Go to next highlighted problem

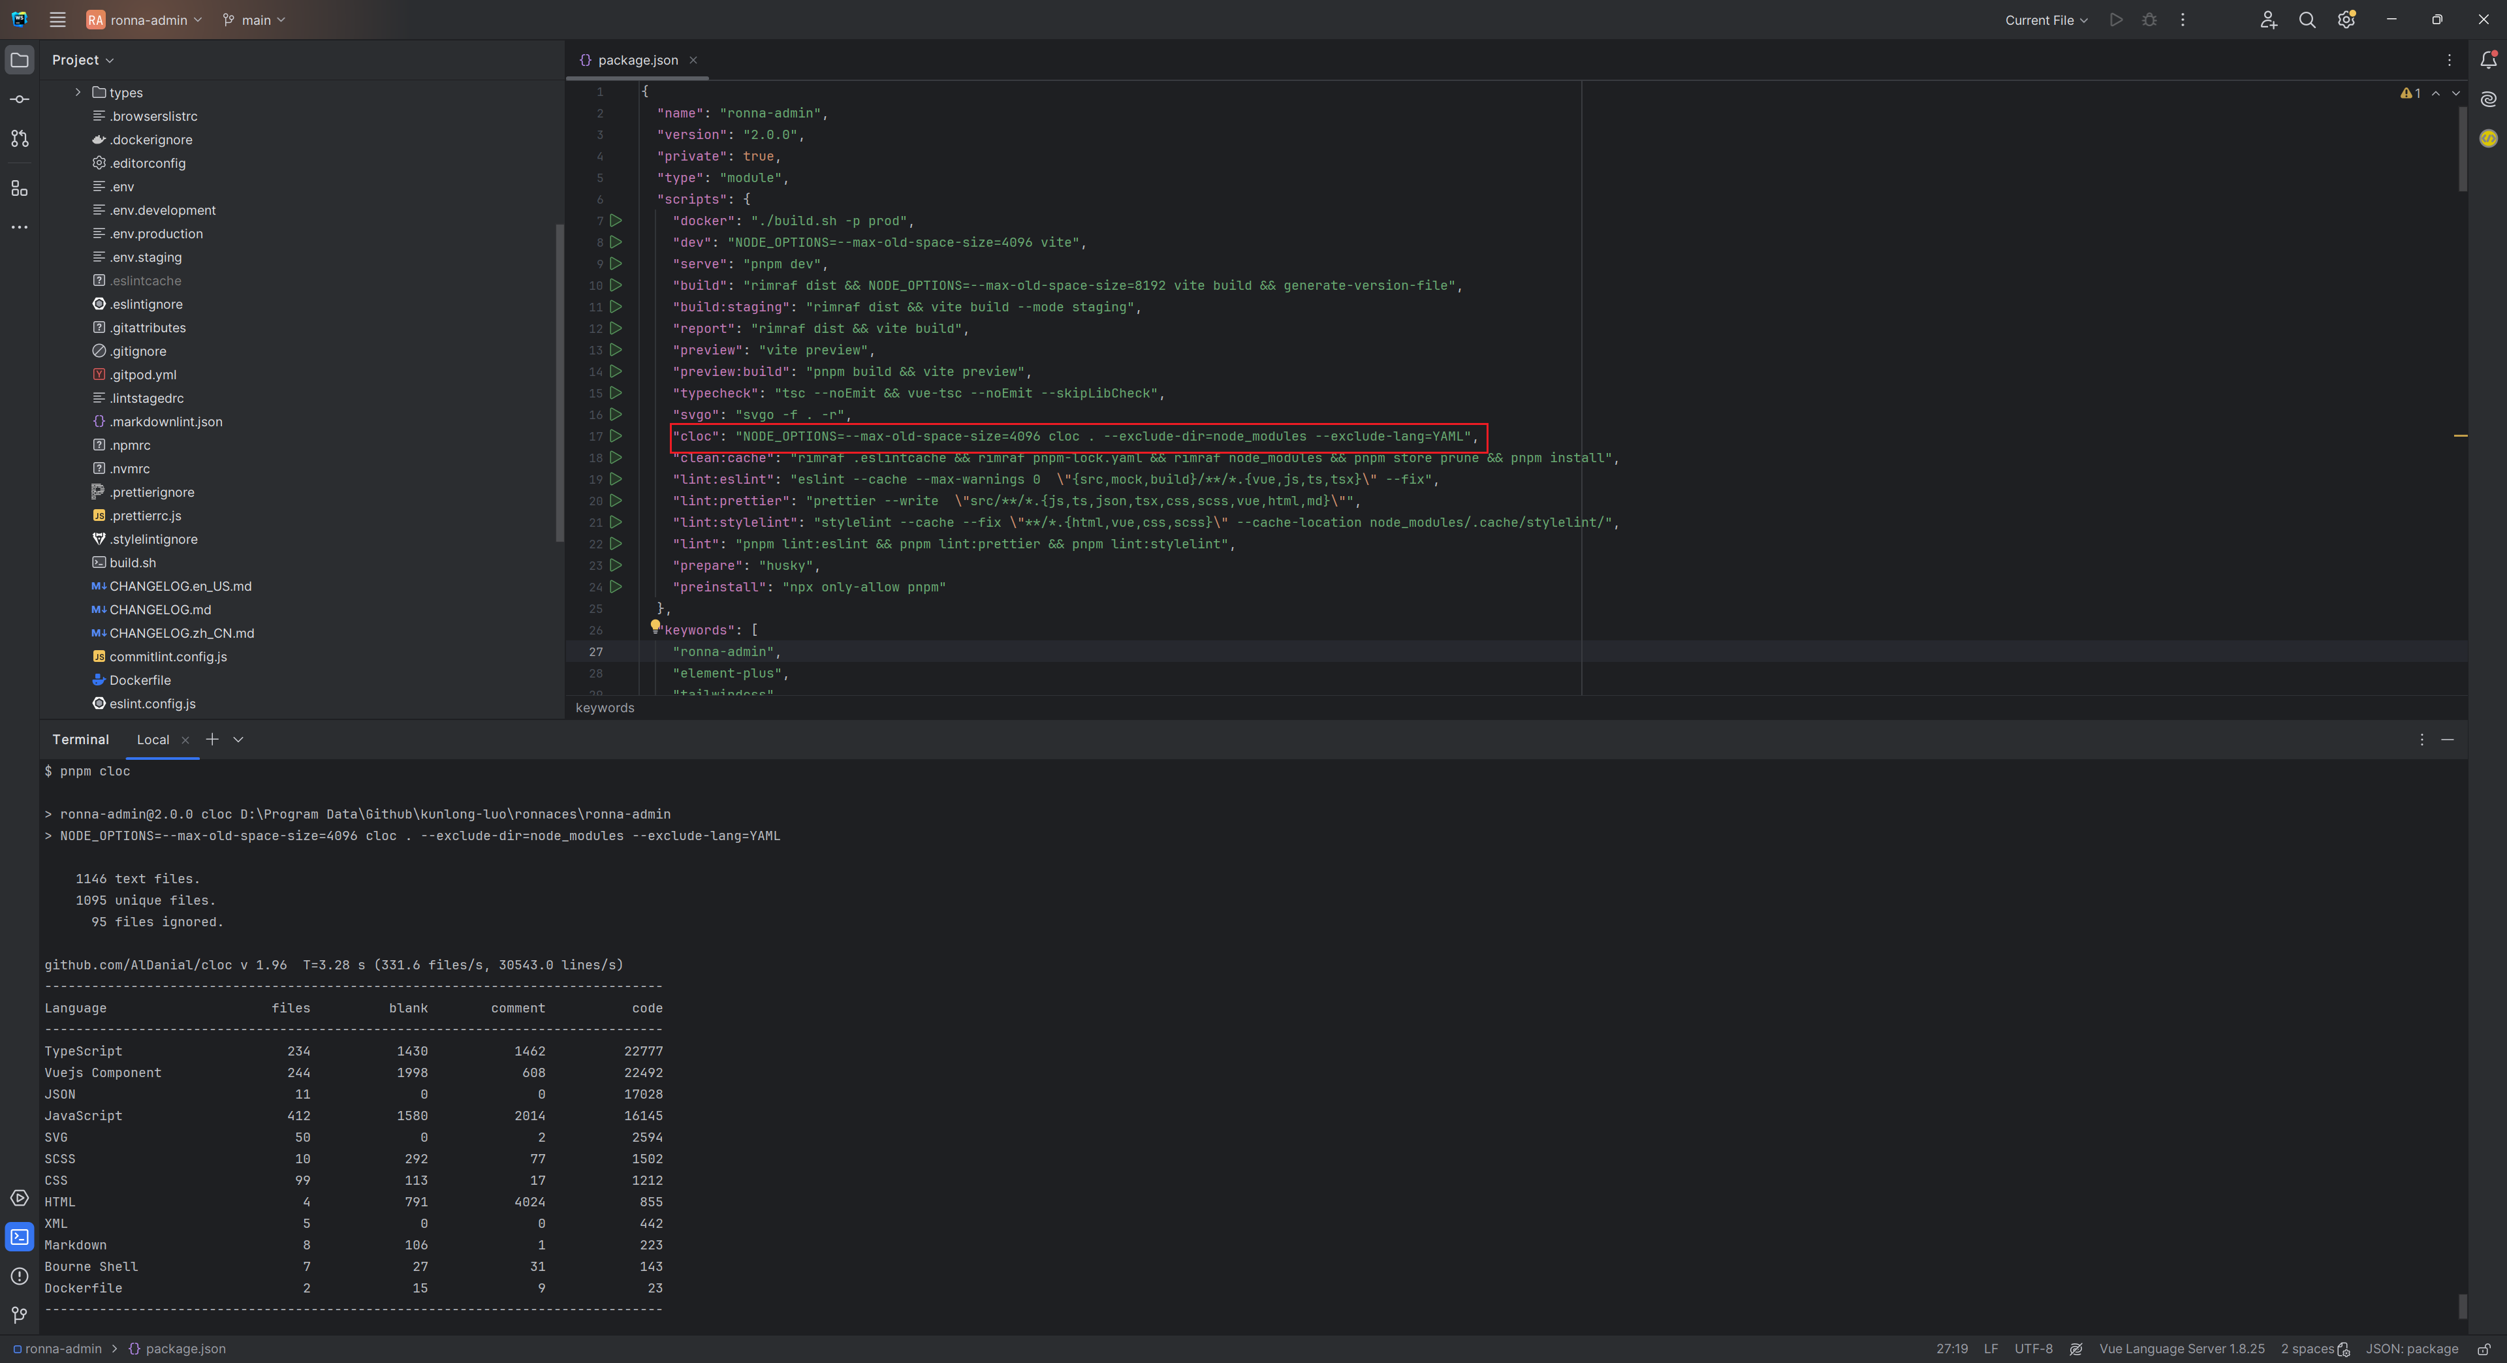(x=2455, y=93)
